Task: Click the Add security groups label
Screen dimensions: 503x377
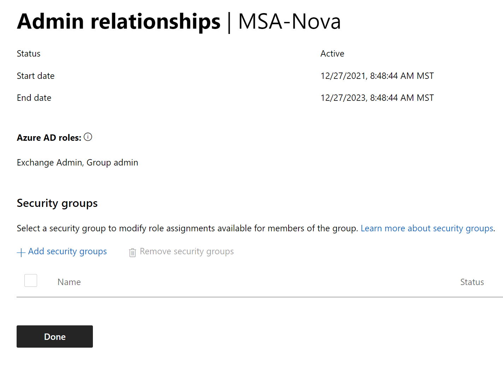Action: [67, 251]
